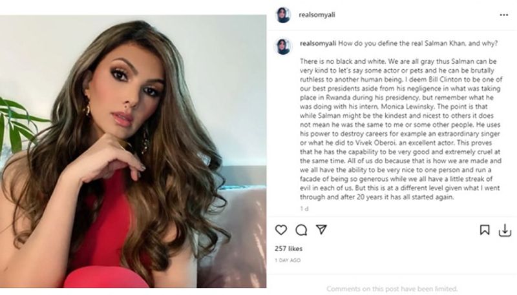This screenshot has height=295, width=517.
Task: Open comments with the speech bubble icon
Action: [x=301, y=230]
